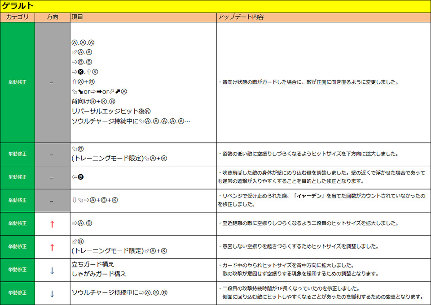Viewport: 431px width, 305px height.
Task: Click the ⇩⇘⇨Ⓐ+Ⓑ+Ⓚ command input
Action: coord(95,201)
